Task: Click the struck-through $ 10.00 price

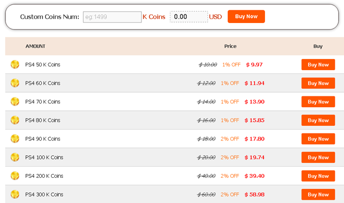Action: pyautogui.click(x=208, y=65)
